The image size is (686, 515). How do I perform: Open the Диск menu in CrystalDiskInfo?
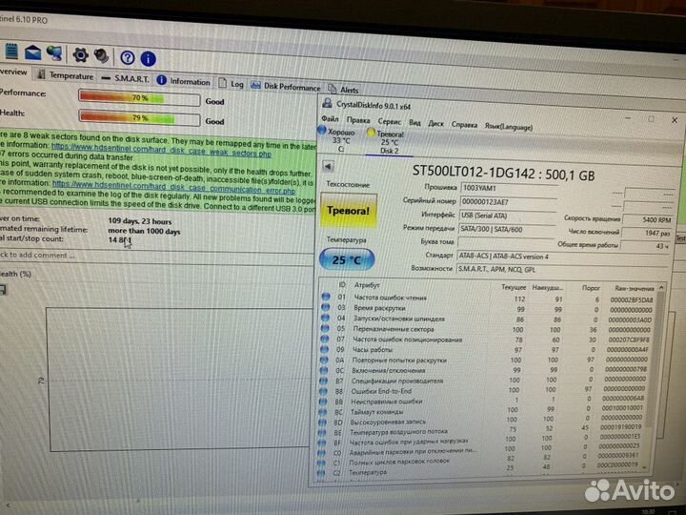tap(435, 123)
